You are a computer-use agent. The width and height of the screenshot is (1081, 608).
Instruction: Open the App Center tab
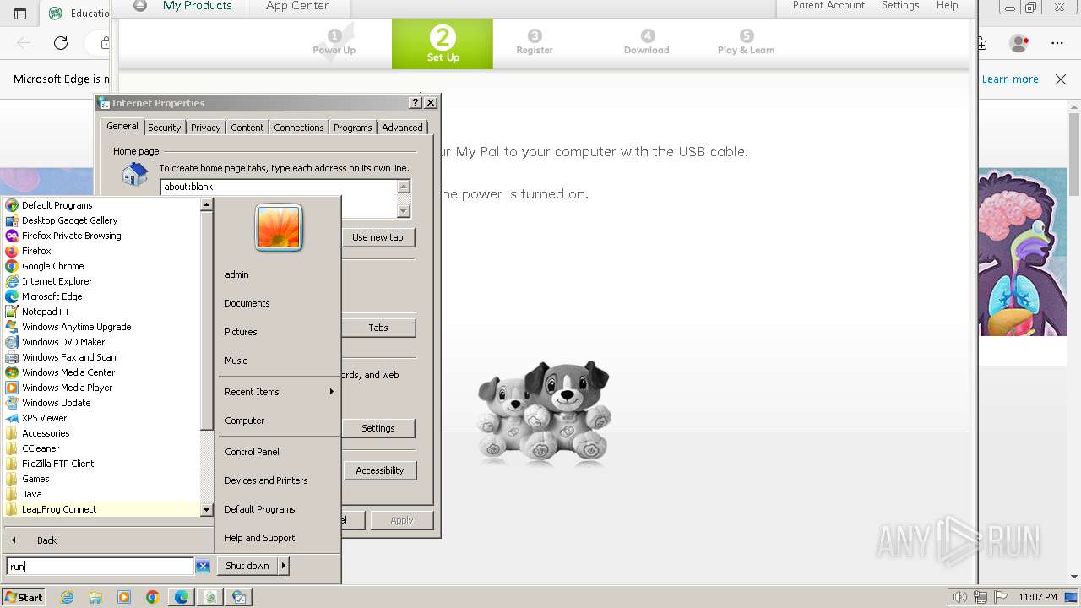point(297,6)
